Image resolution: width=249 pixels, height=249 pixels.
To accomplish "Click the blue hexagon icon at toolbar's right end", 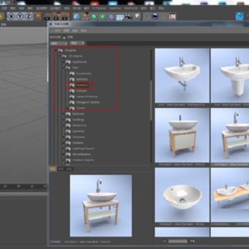I will click(239, 17).
